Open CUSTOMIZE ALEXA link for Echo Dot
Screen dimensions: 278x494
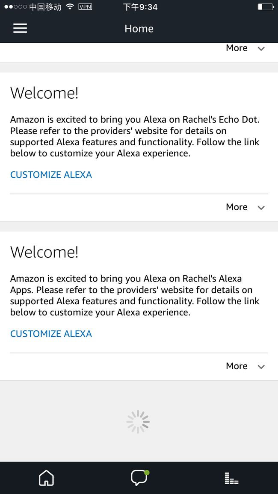(51, 174)
